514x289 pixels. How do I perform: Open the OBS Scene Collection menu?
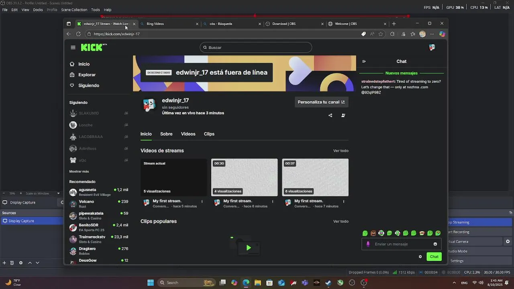tap(74, 10)
